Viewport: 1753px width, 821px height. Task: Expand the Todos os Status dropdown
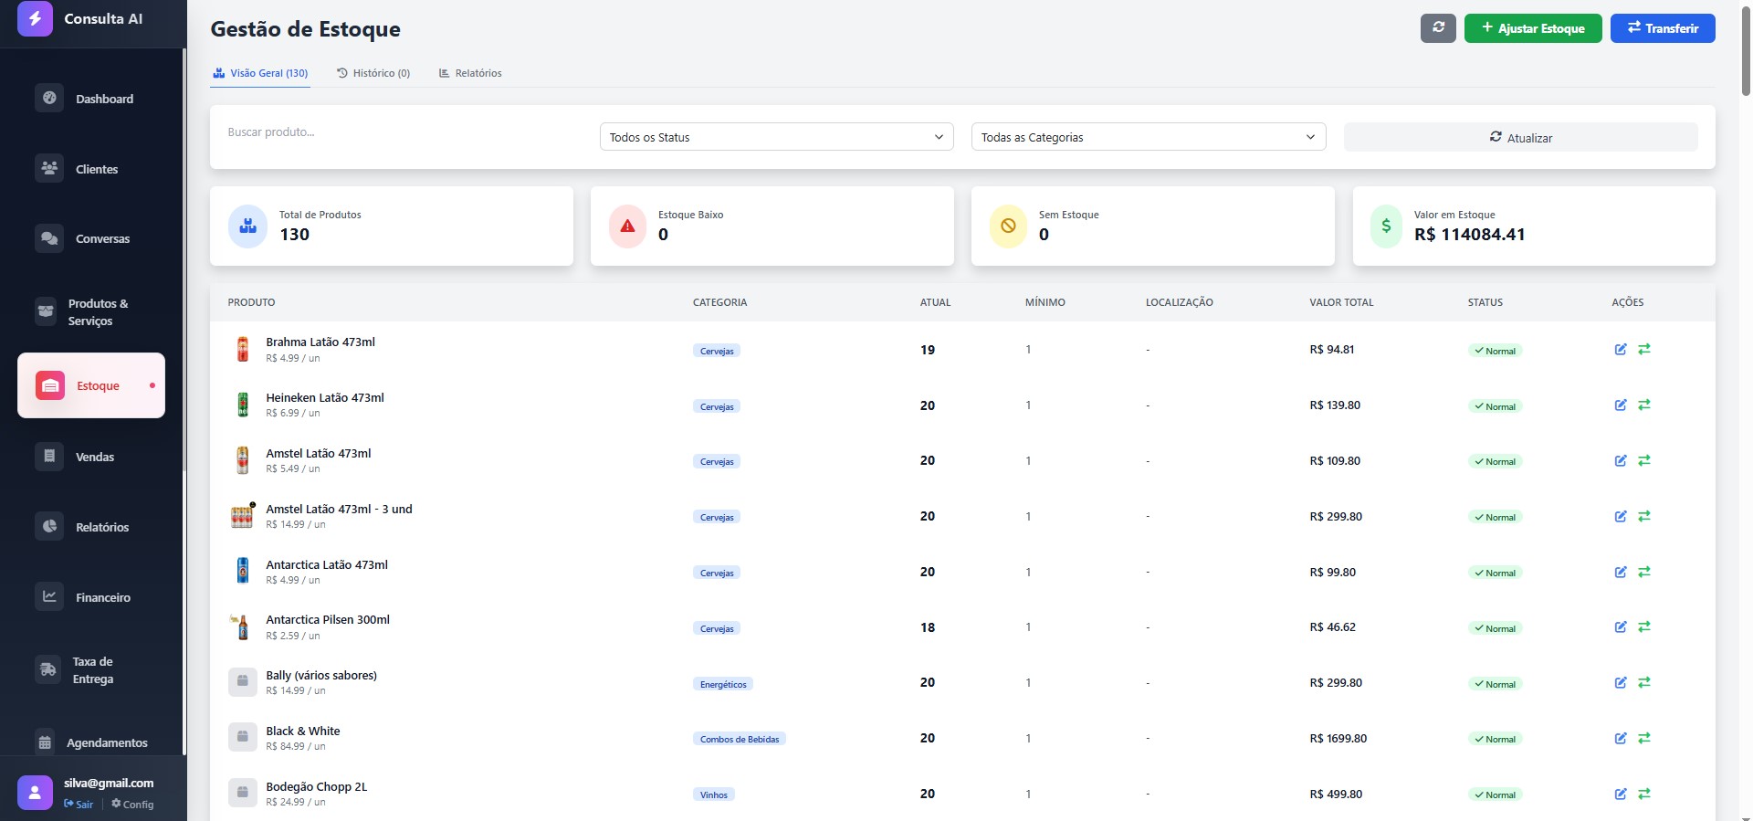776,137
